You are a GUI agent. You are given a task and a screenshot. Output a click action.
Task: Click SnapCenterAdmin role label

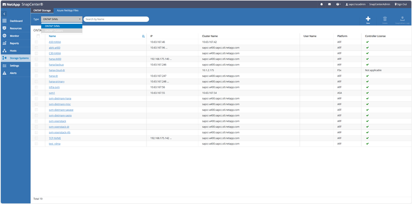click(x=379, y=4)
